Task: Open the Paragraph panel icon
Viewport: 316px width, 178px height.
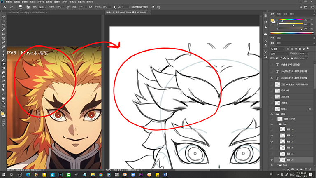Action: coord(266,45)
